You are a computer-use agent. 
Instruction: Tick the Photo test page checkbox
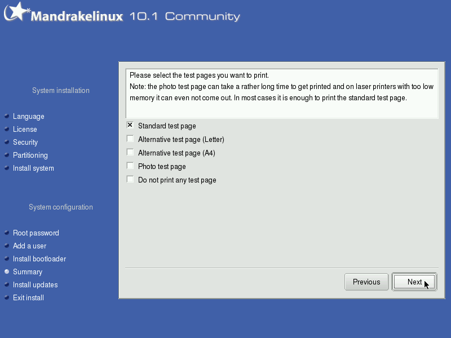(x=130, y=166)
